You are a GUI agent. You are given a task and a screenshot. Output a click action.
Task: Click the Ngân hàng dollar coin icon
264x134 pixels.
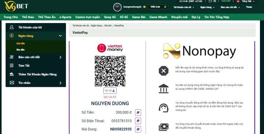click(x=11, y=36)
